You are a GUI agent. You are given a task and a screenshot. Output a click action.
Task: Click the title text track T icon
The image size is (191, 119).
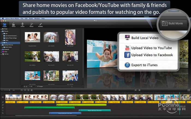[3, 111]
